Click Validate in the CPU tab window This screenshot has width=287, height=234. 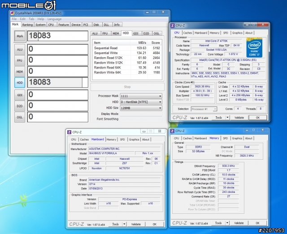tap(239, 118)
